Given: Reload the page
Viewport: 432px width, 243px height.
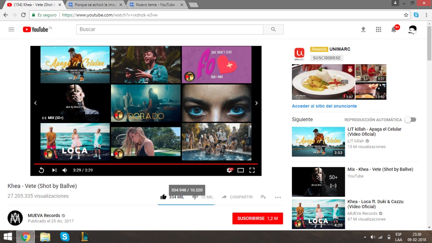Looking at the screenshot, I should tap(23, 15).
